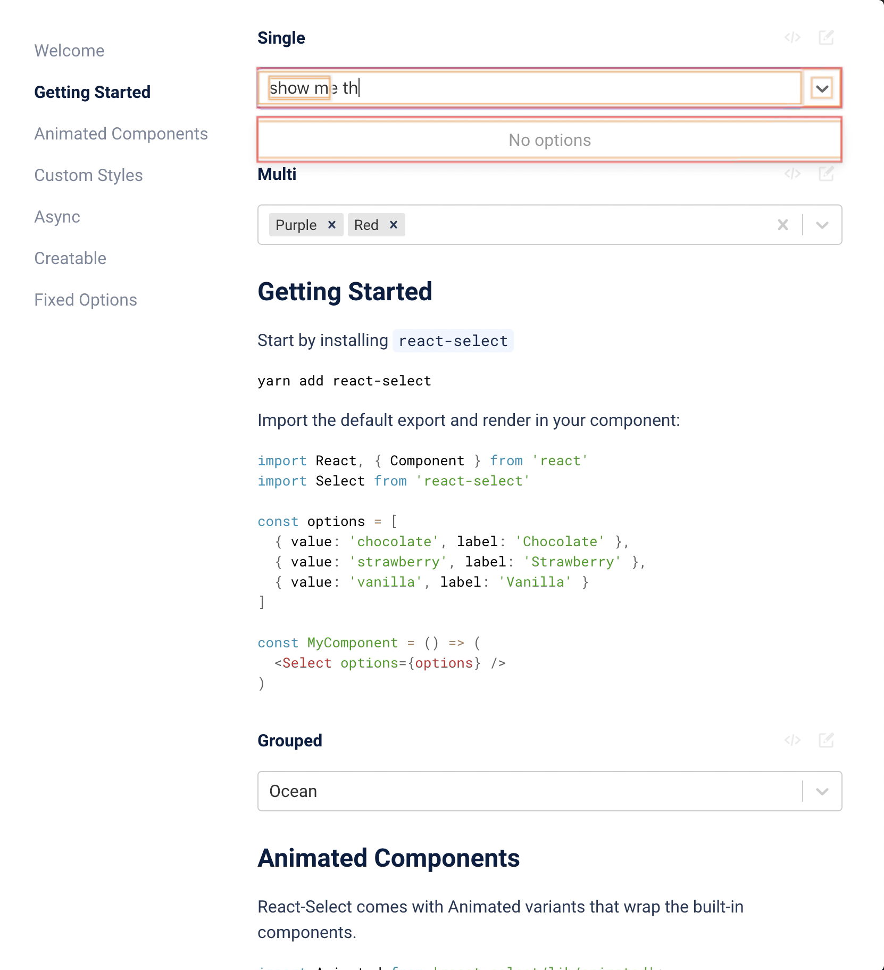Open the Single select dropdown chevron
Viewport: 884px width, 970px height.
(x=821, y=88)
